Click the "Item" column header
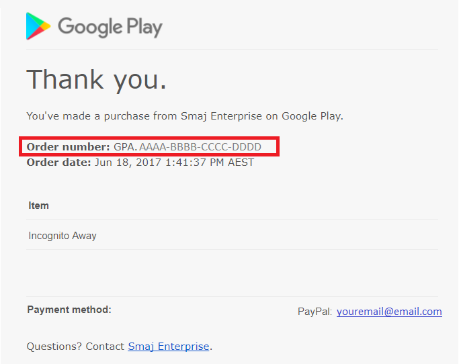 pos(38,206)
